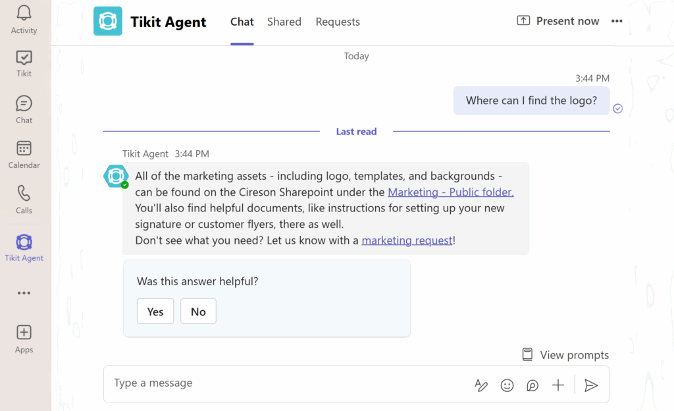Open the Requests tab
The height and width of the screenshot is (411, 674).
pos(337,21)
